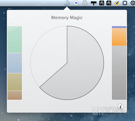Screen dimensions: 135x121
Task: Click the gray segment of the right bar
Action: pos(119,73)
